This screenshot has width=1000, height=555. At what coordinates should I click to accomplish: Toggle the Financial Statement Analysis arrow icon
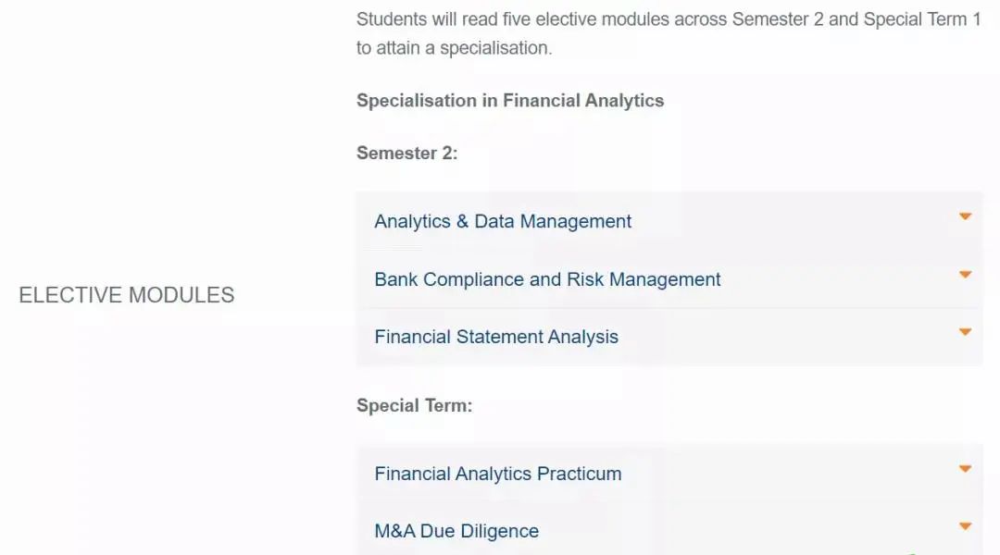[965, 332]
